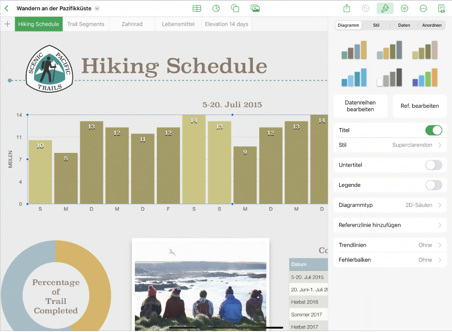Open the insert media icon

click(255, 8)
